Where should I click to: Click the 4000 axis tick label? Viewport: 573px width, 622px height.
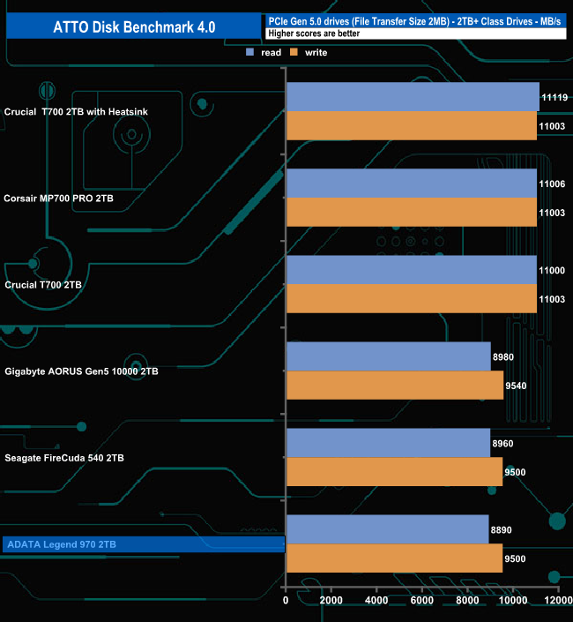coord(376,600)
